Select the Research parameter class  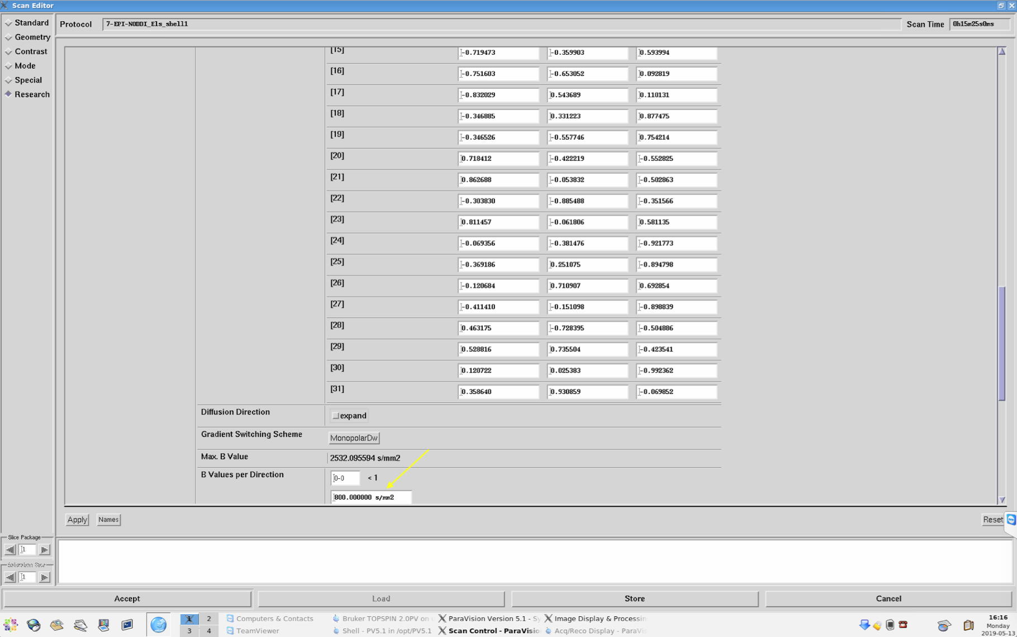click(27, 94)
